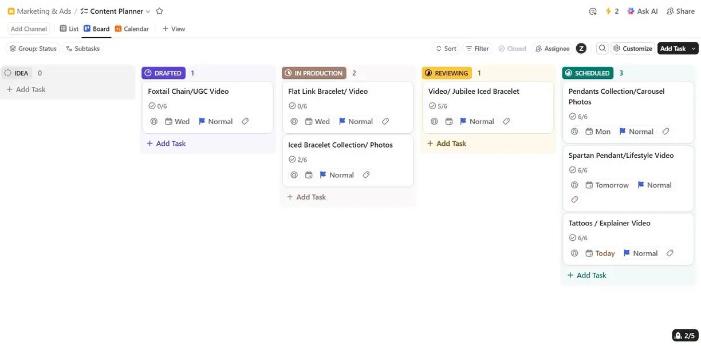
Task: Toggle Subtasks display option
Action: pos(83,49)
